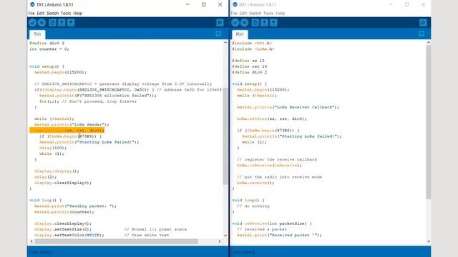Open Serial Monitor in TX1 window
The image size is (458, 257).
[220, 22]
